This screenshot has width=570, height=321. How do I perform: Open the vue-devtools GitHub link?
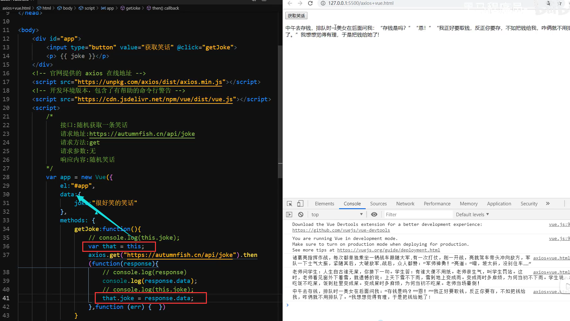[341, 230]
